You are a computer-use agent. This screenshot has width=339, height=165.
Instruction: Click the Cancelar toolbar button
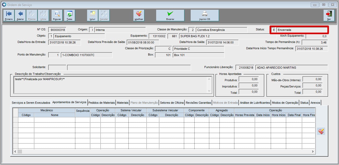pos(104,15)
